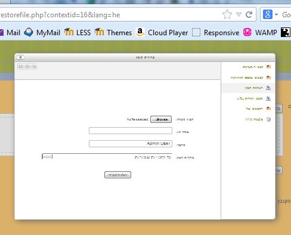Screen dimensions: 291x235
Task: Open the WAMP bookmark
Action: [260, 32]
